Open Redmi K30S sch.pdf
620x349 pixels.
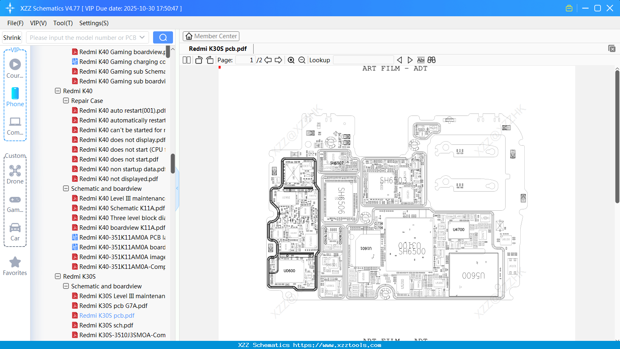pos(103,325)
